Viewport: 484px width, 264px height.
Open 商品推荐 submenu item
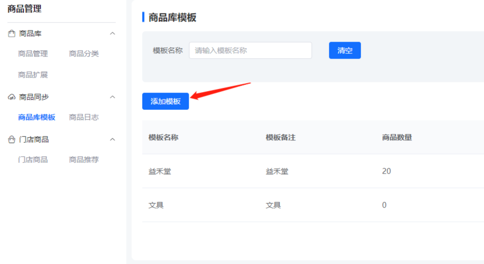(84, 160)
